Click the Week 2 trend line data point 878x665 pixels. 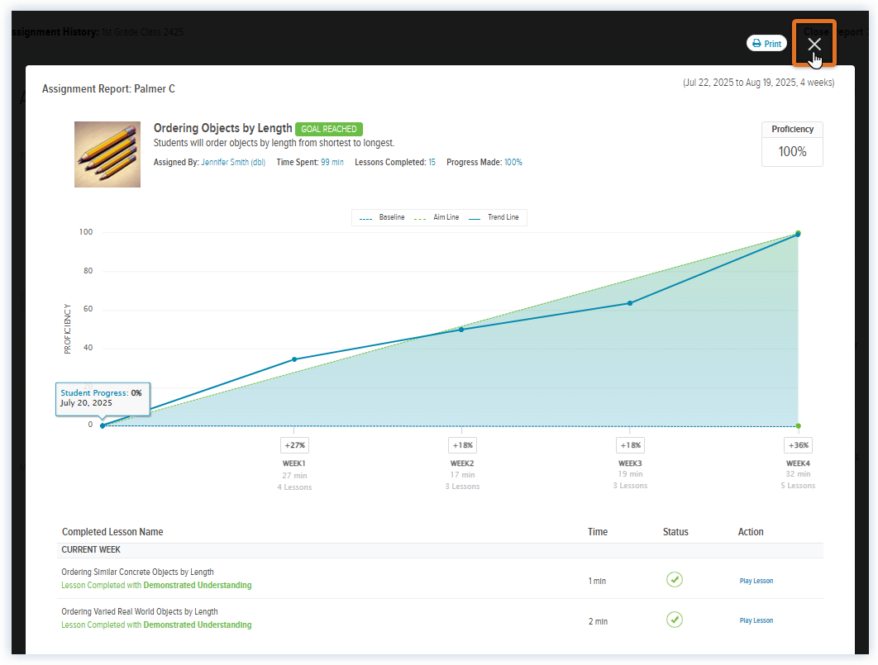click(x=461, y=330)
